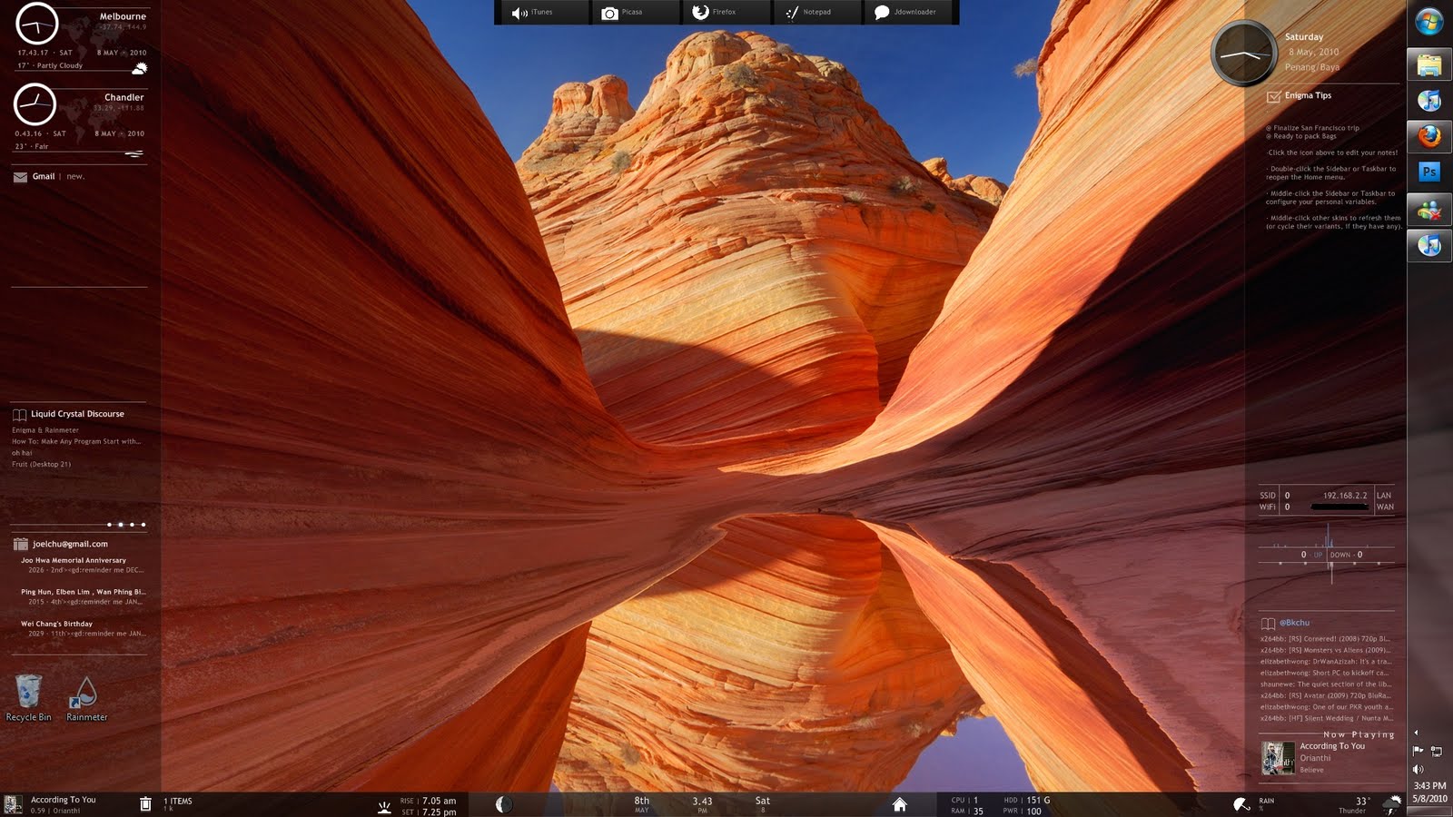Viewport: 1453px width, 817px height.
Task: Mute the speaker in the Now Playing controls
Action: point(1418,769)
